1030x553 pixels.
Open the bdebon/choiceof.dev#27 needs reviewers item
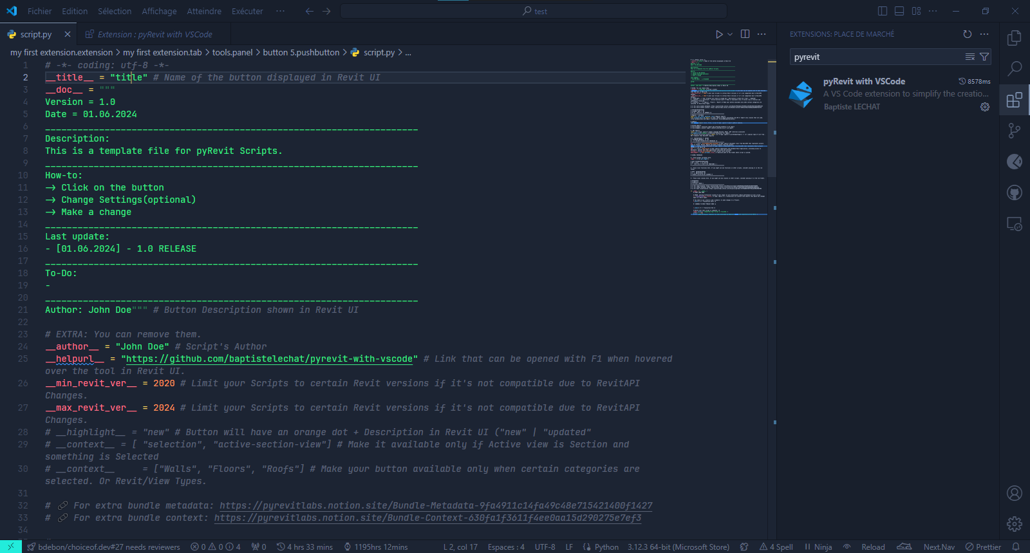coord(103,547)
